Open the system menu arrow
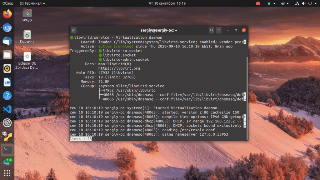Viewport: 320px width, 180px height. [316, 3]
